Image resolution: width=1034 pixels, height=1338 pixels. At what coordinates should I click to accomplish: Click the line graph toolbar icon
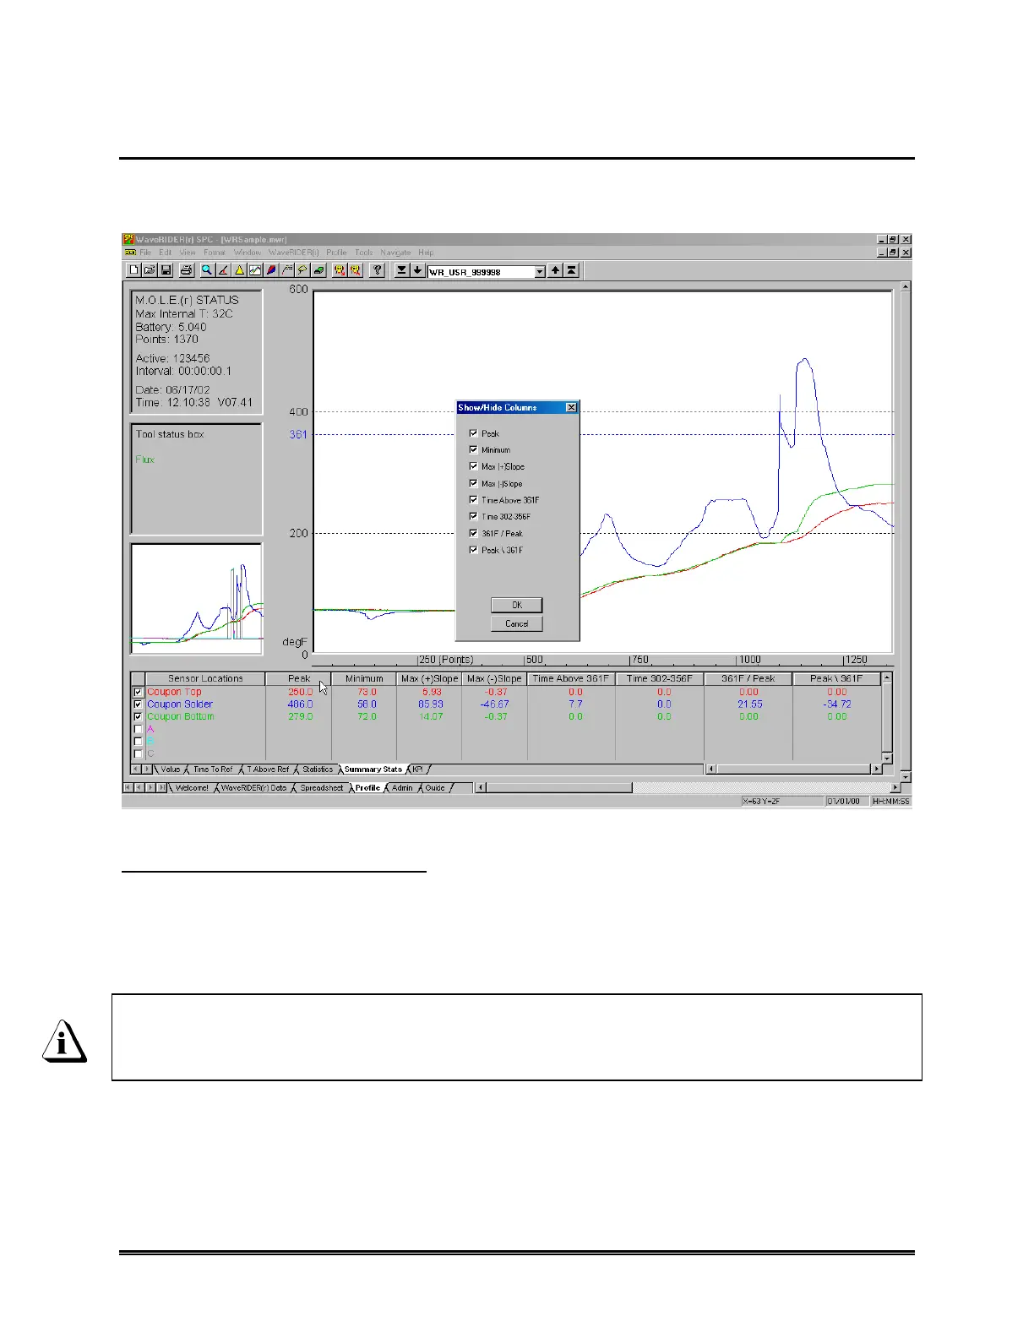(x=255, y=270)
